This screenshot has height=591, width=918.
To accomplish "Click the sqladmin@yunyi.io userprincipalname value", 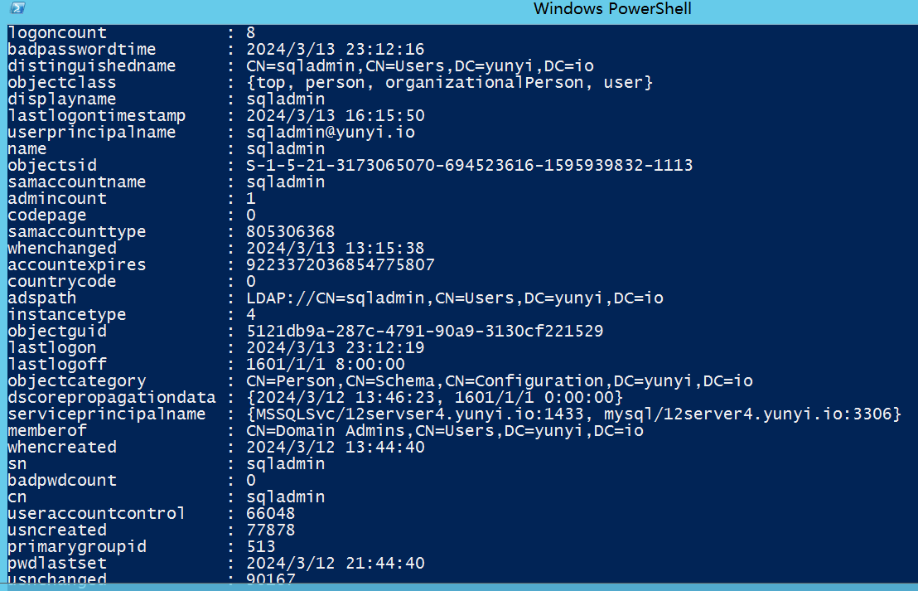I will [331, 132].
